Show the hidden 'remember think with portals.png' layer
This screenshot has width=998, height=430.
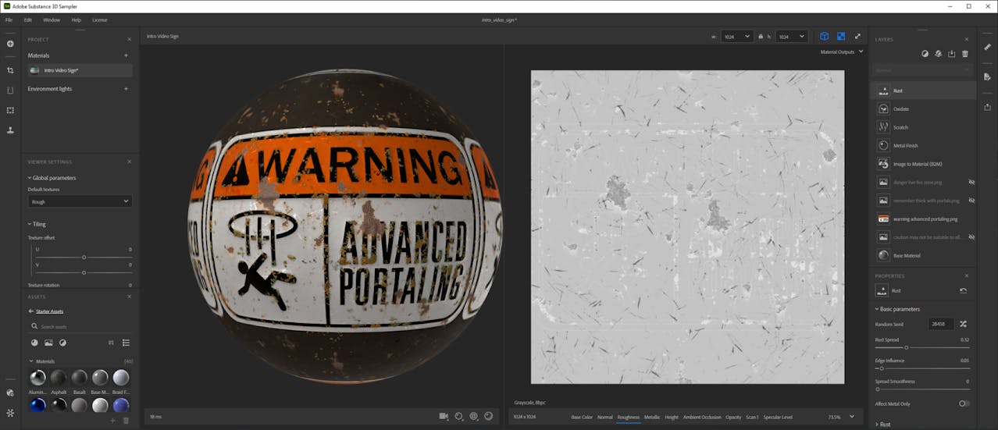971,201
